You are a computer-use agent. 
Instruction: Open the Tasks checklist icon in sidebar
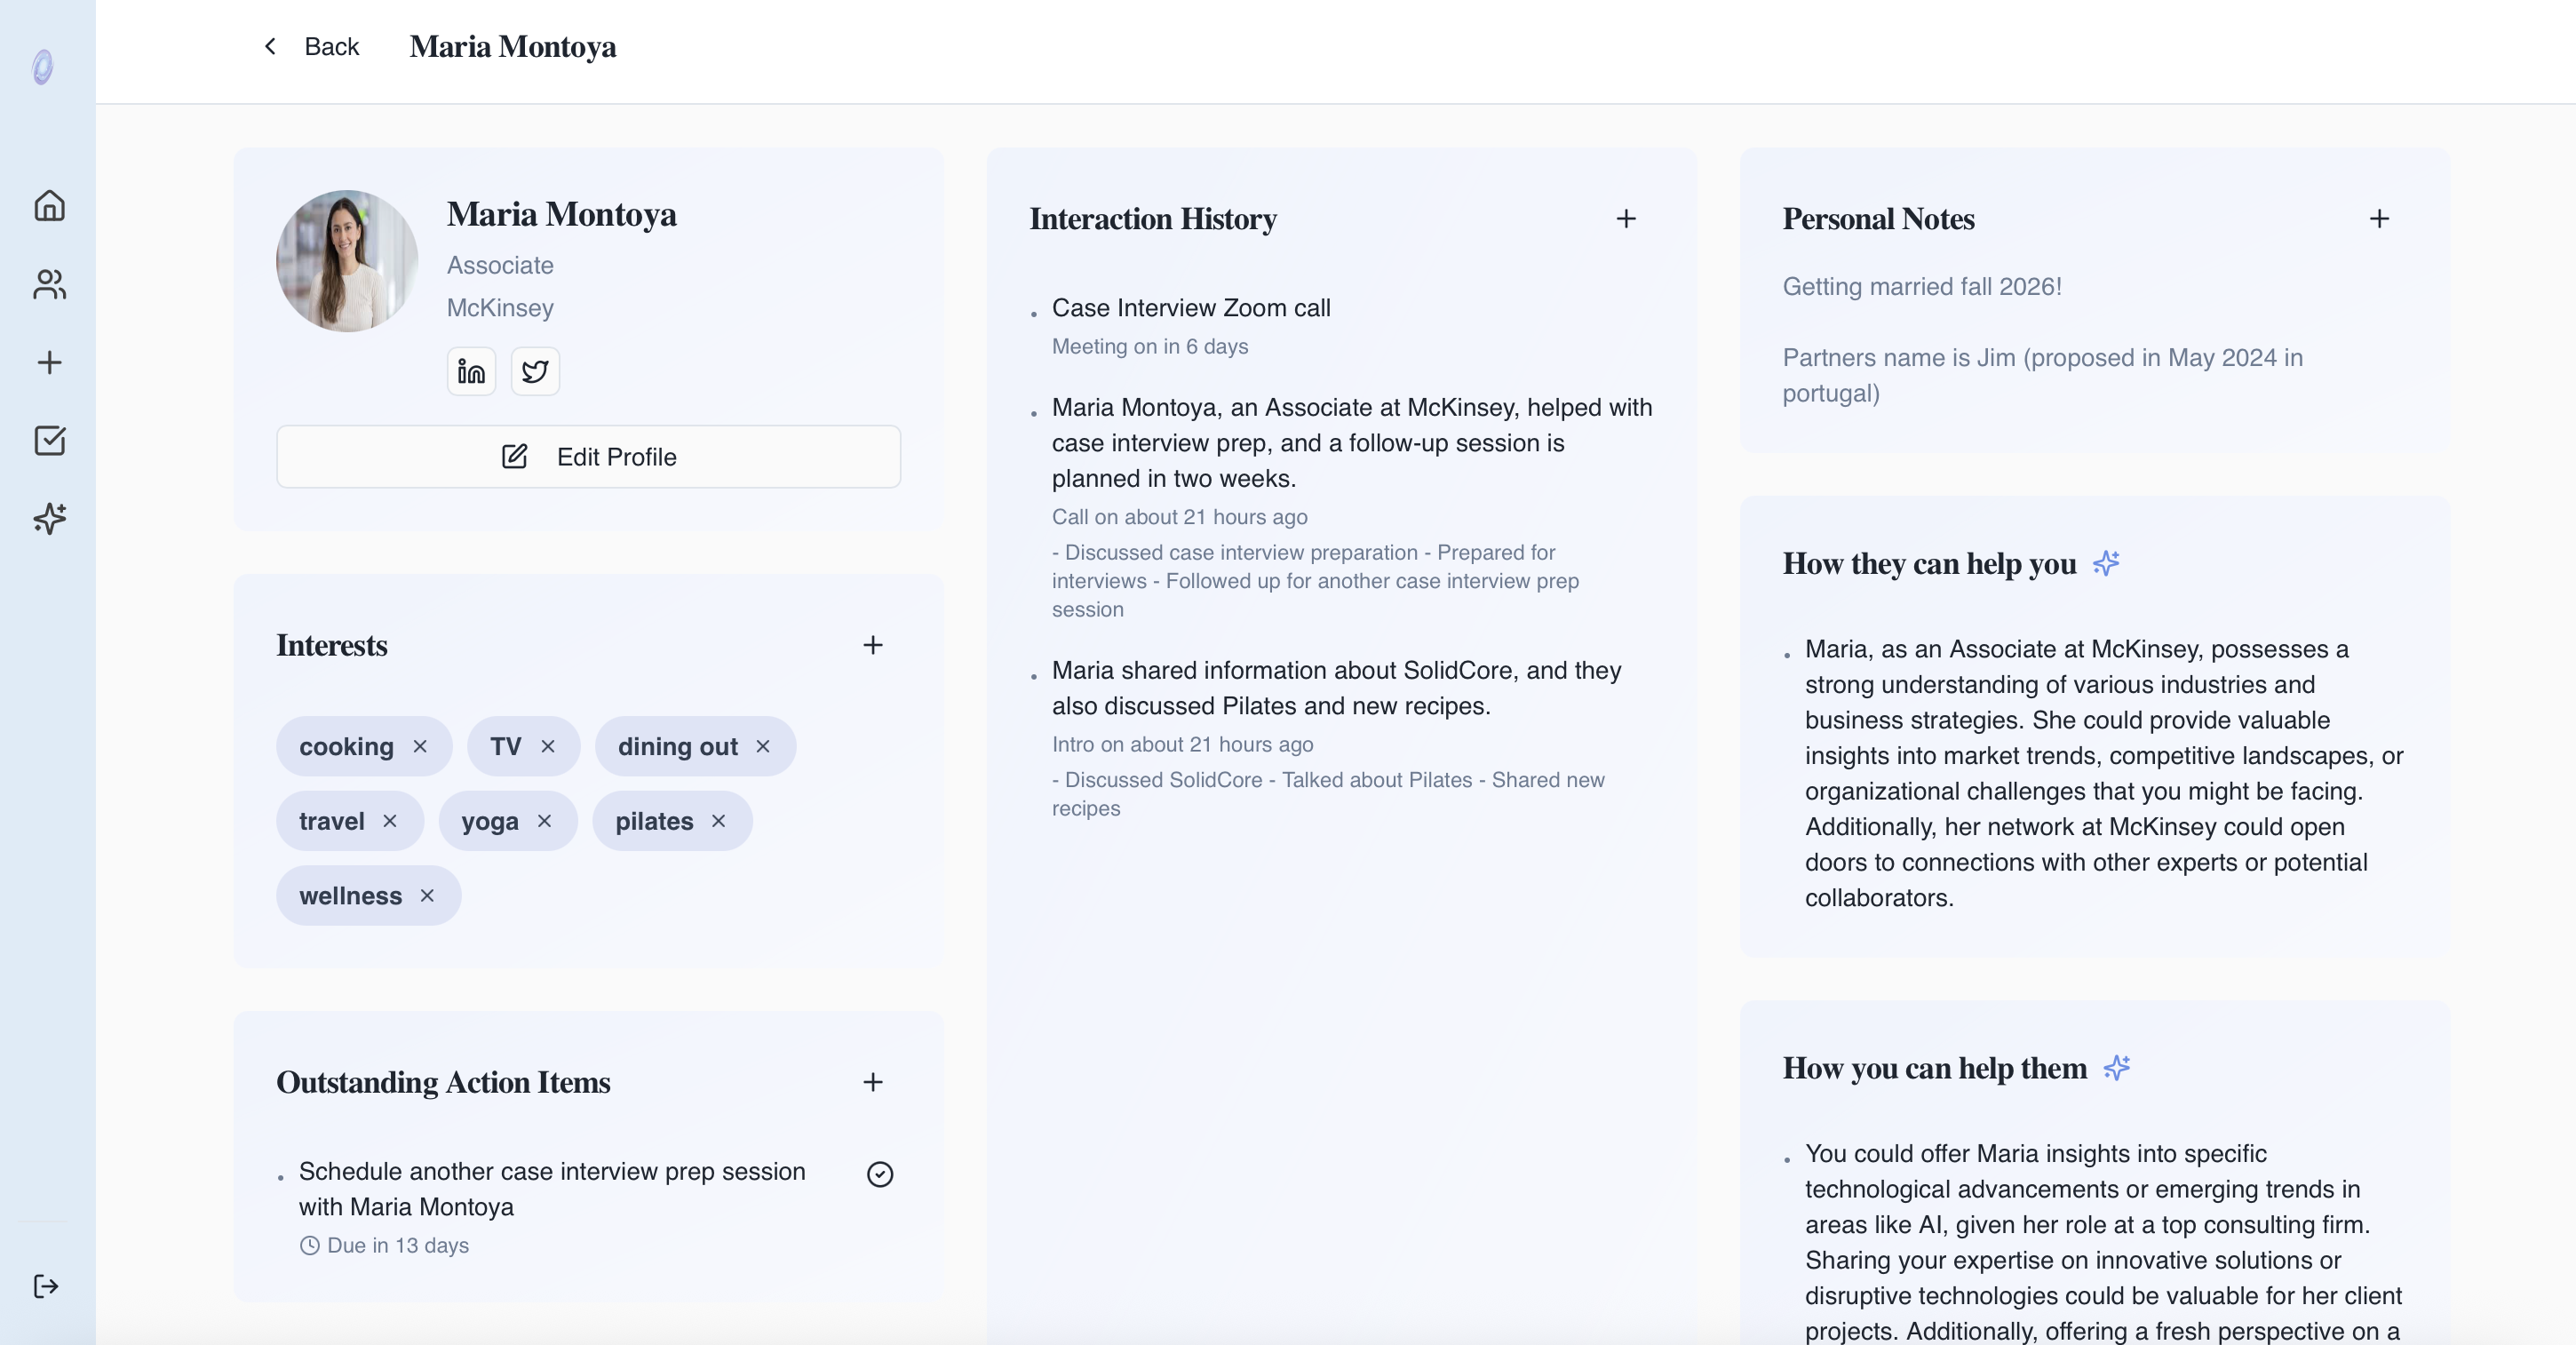pos(49,440)
